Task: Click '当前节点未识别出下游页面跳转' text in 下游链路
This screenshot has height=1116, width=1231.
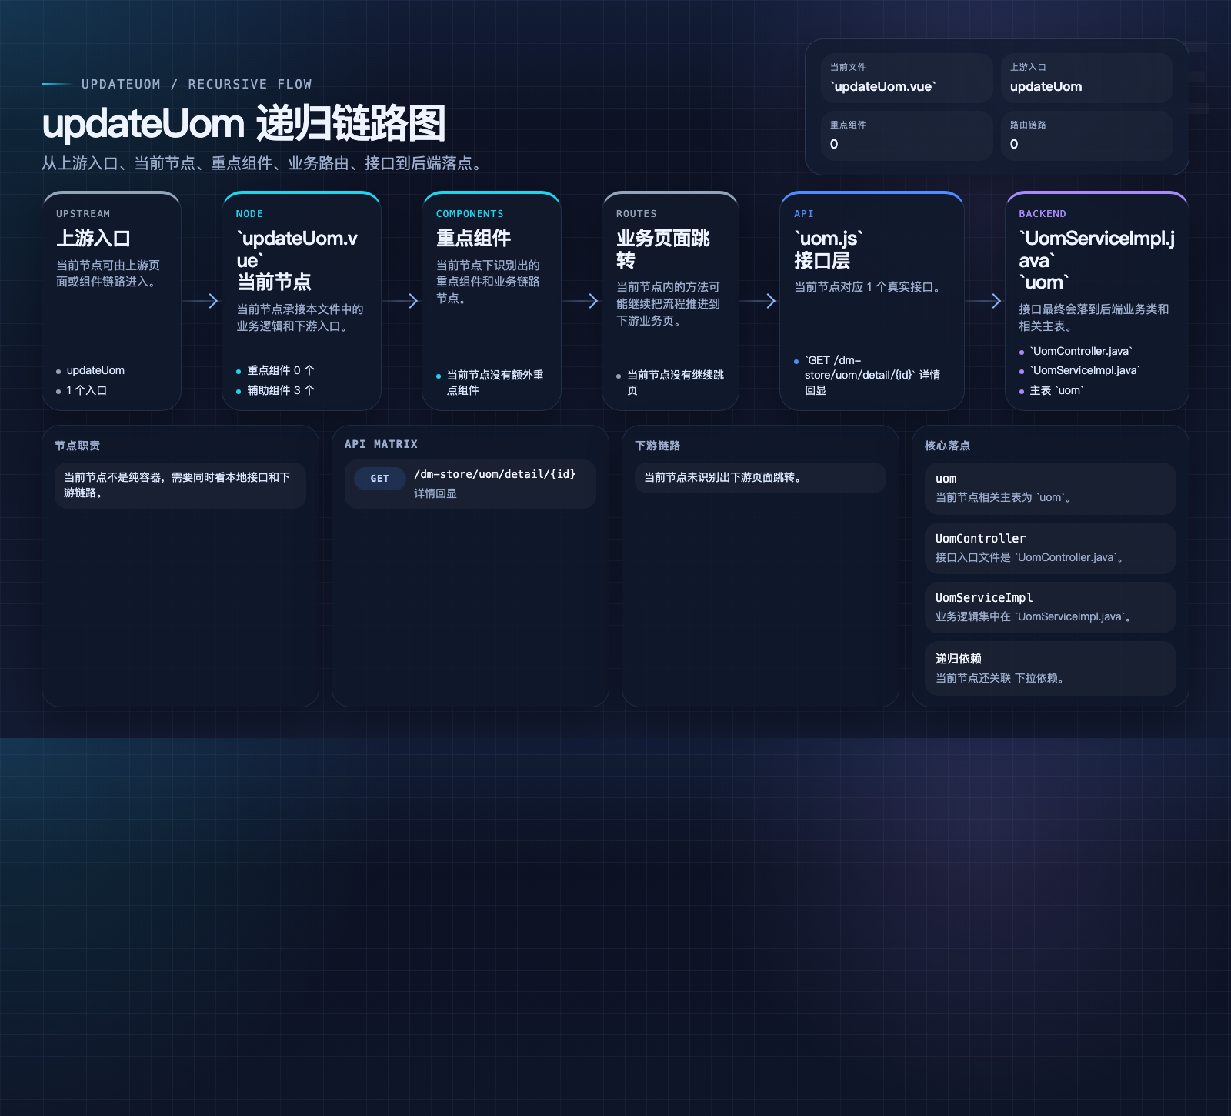Action: [725, 478]
